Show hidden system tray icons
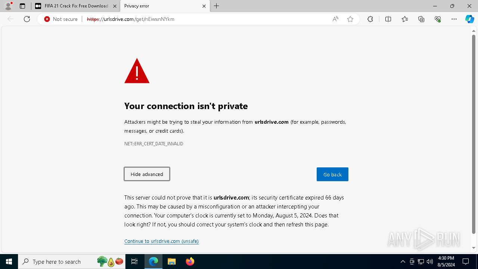Image resolution: width=478 pixels, height=269 pixels. 403,262
